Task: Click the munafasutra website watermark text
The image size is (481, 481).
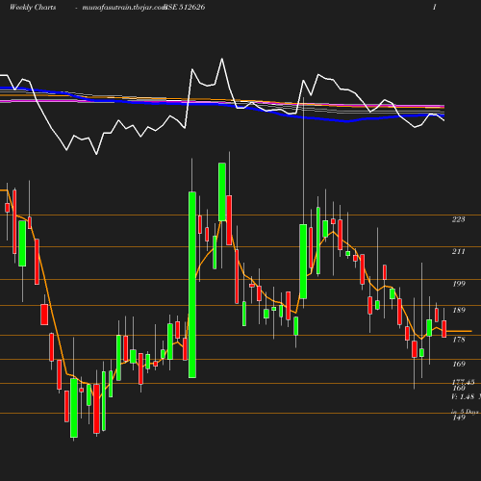Action: coord(124,8)
